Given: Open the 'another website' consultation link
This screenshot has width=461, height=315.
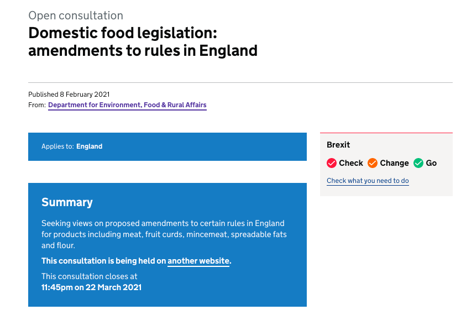Looking at the screenshot, I should click(198, 261).
